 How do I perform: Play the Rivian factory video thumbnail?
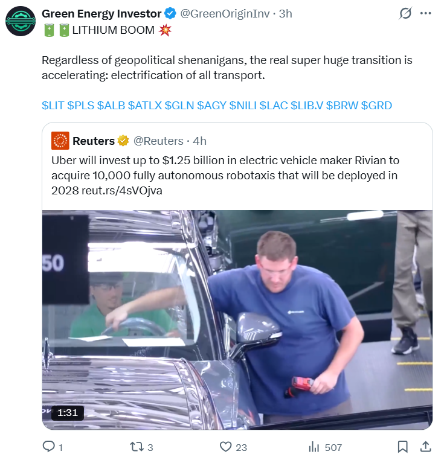coord(237,319)
